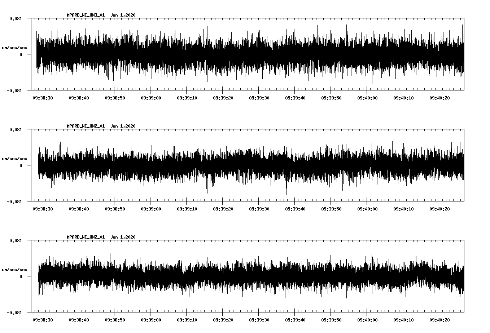Select 09:39:00 tick label under HN2 plot

point(151,209)
